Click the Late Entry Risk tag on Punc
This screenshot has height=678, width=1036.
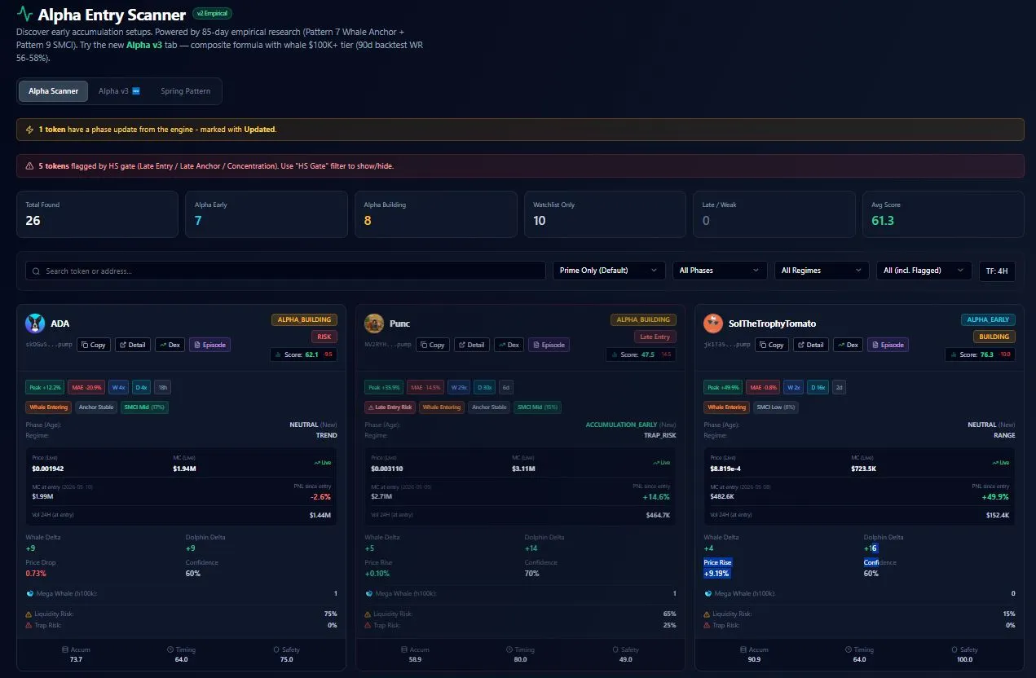point(390,407)
